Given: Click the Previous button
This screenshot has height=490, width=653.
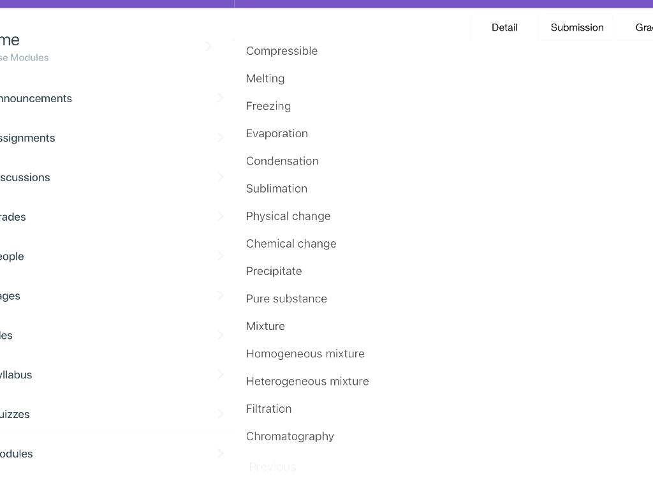Looking at the screenshot, I should click(x=272, y=467).
